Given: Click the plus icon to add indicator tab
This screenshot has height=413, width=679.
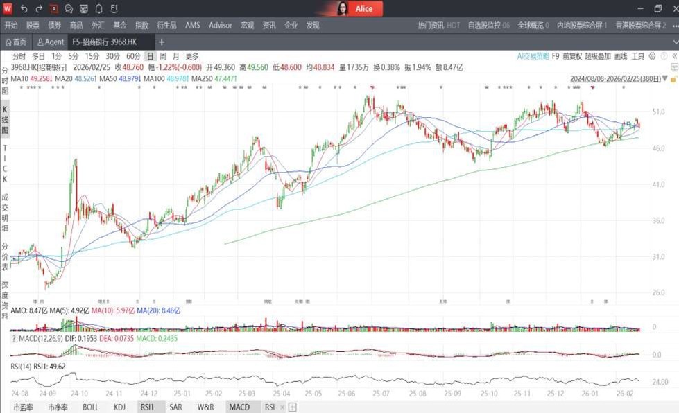Looking at the screenshot, I should point(293,407).
